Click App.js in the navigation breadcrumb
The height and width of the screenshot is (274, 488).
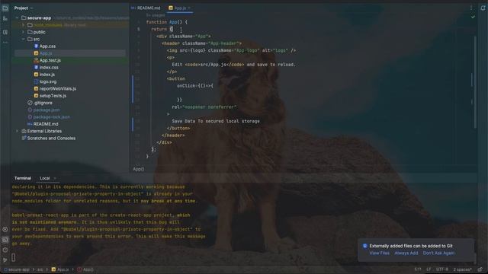click(x=60, y=269)
